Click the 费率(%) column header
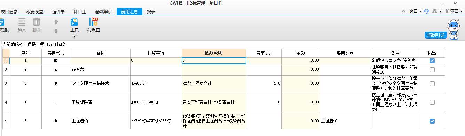The height and width of the screenshot is (136, 465). coord(263,53)
